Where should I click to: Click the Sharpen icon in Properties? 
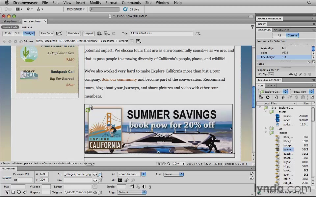[x=150, y=186]
